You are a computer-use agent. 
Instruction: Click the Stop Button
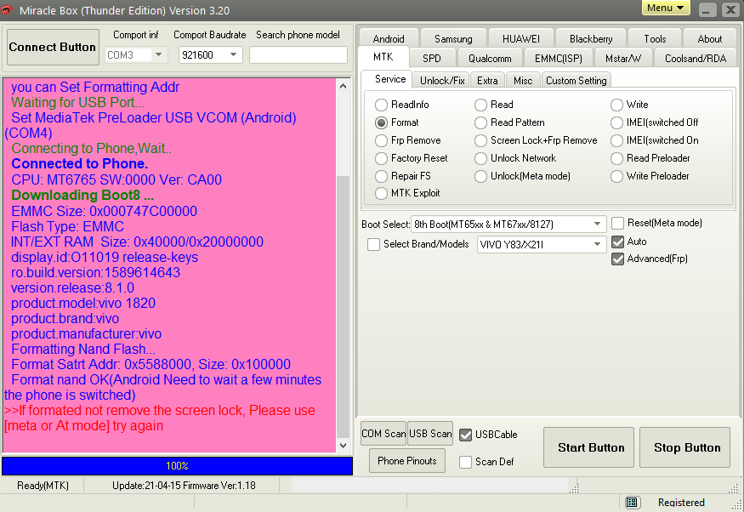(684, 447)
